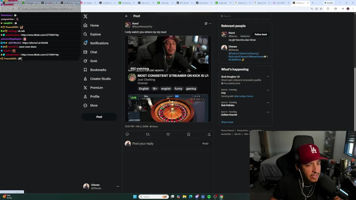Open the Kick.com/Chenzo link

[x=238, y=56]
